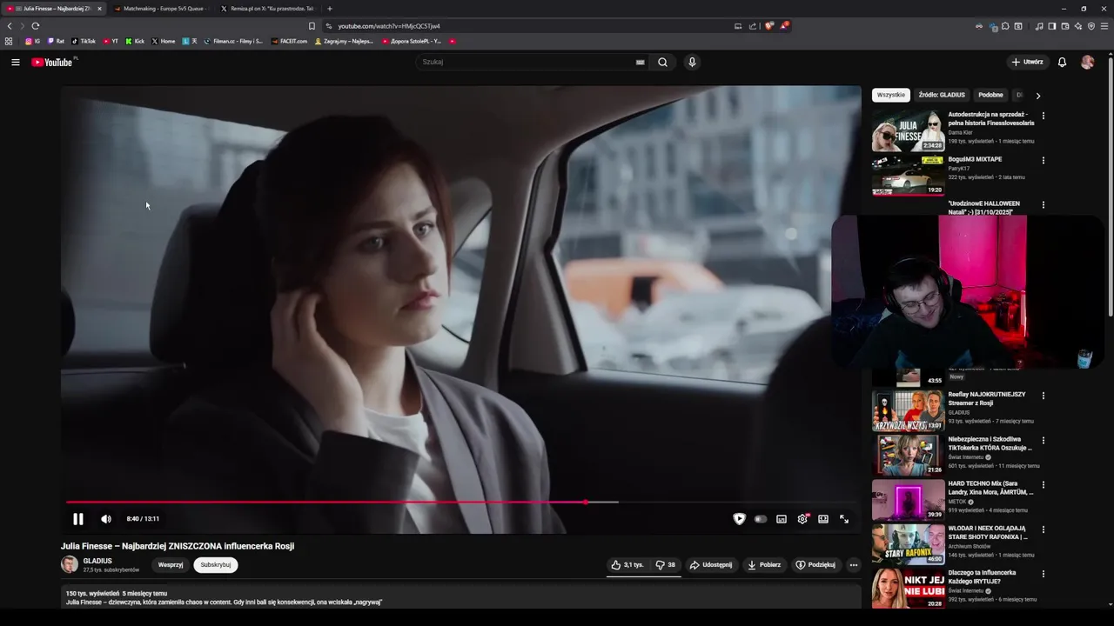This screenshot has height=626, width=1114.
Task: Toggle browser sidebar panel icon
Action: click(x=1052, y=26)
